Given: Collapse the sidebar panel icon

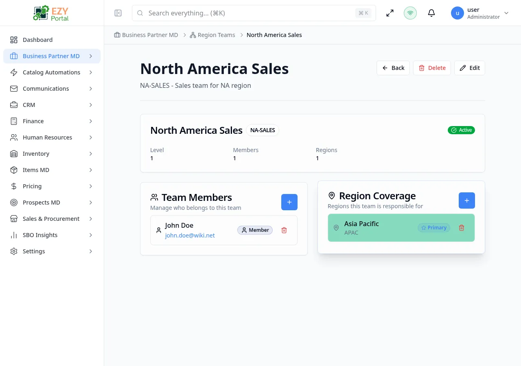Looking at the screenshot, I should (x=118, y=13).
